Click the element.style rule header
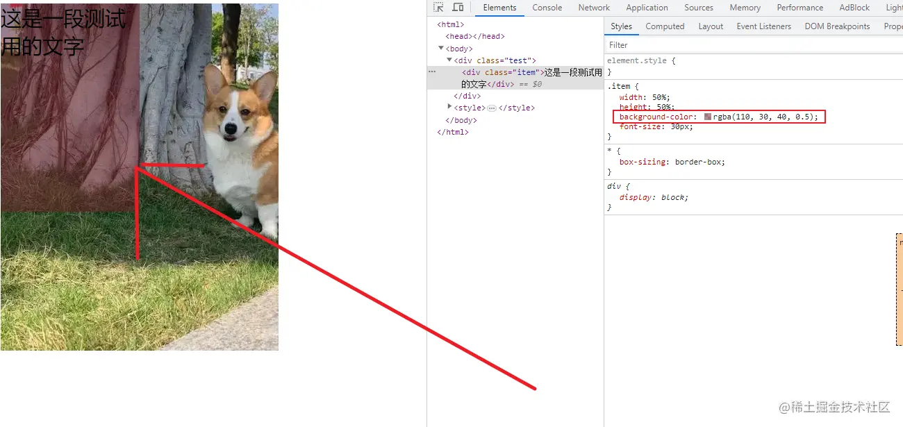Screen dimensions: 903x427 click(641, 60)
